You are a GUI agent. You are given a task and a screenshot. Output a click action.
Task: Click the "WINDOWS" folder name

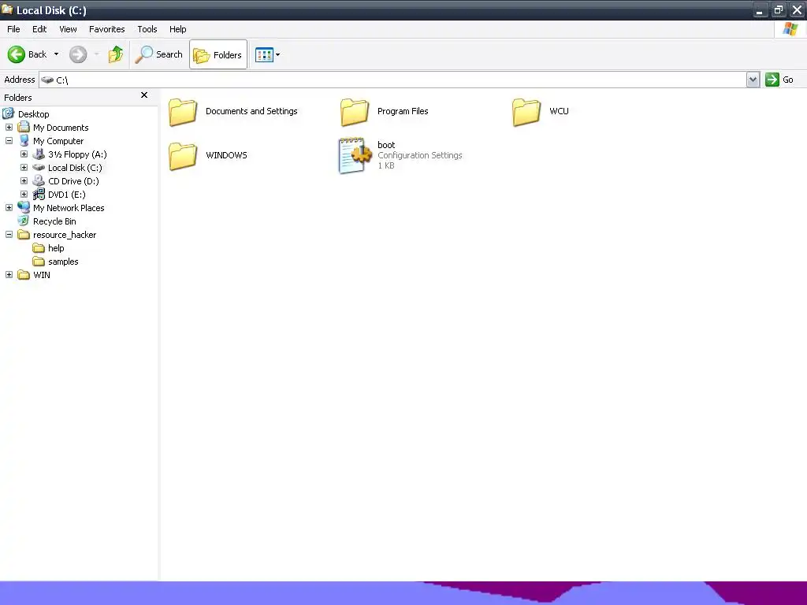226,155
